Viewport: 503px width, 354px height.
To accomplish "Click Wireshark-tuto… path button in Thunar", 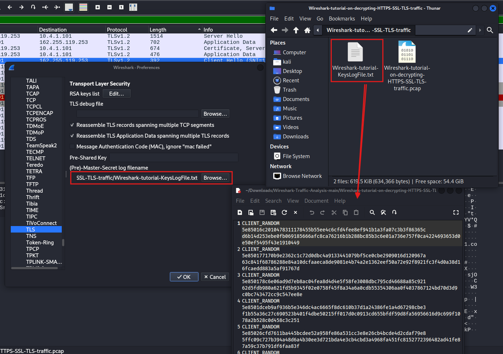I will (368, 30).
